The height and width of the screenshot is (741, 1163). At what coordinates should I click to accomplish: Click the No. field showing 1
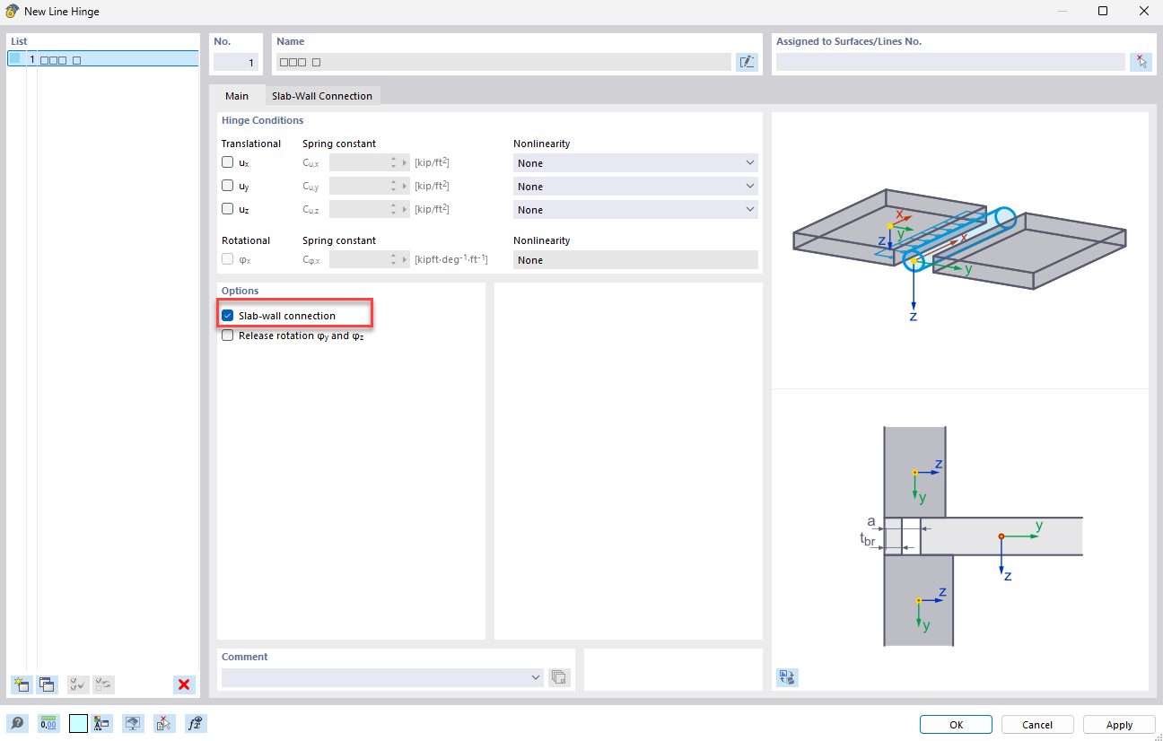pos(236,63)
